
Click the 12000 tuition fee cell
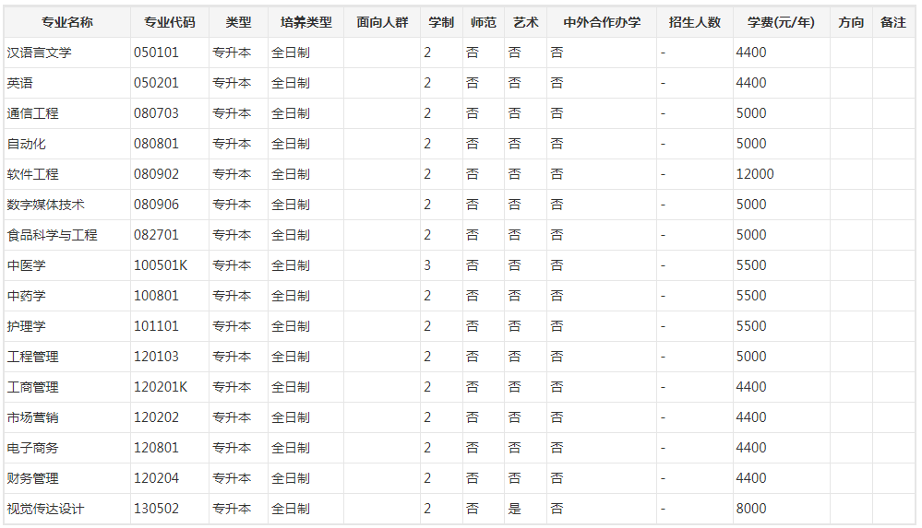pyautogui.click(x=755, y=174)
